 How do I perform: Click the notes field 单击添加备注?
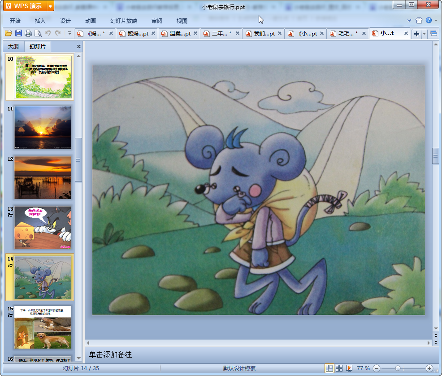pyautogui.click(x=110, y=354)
